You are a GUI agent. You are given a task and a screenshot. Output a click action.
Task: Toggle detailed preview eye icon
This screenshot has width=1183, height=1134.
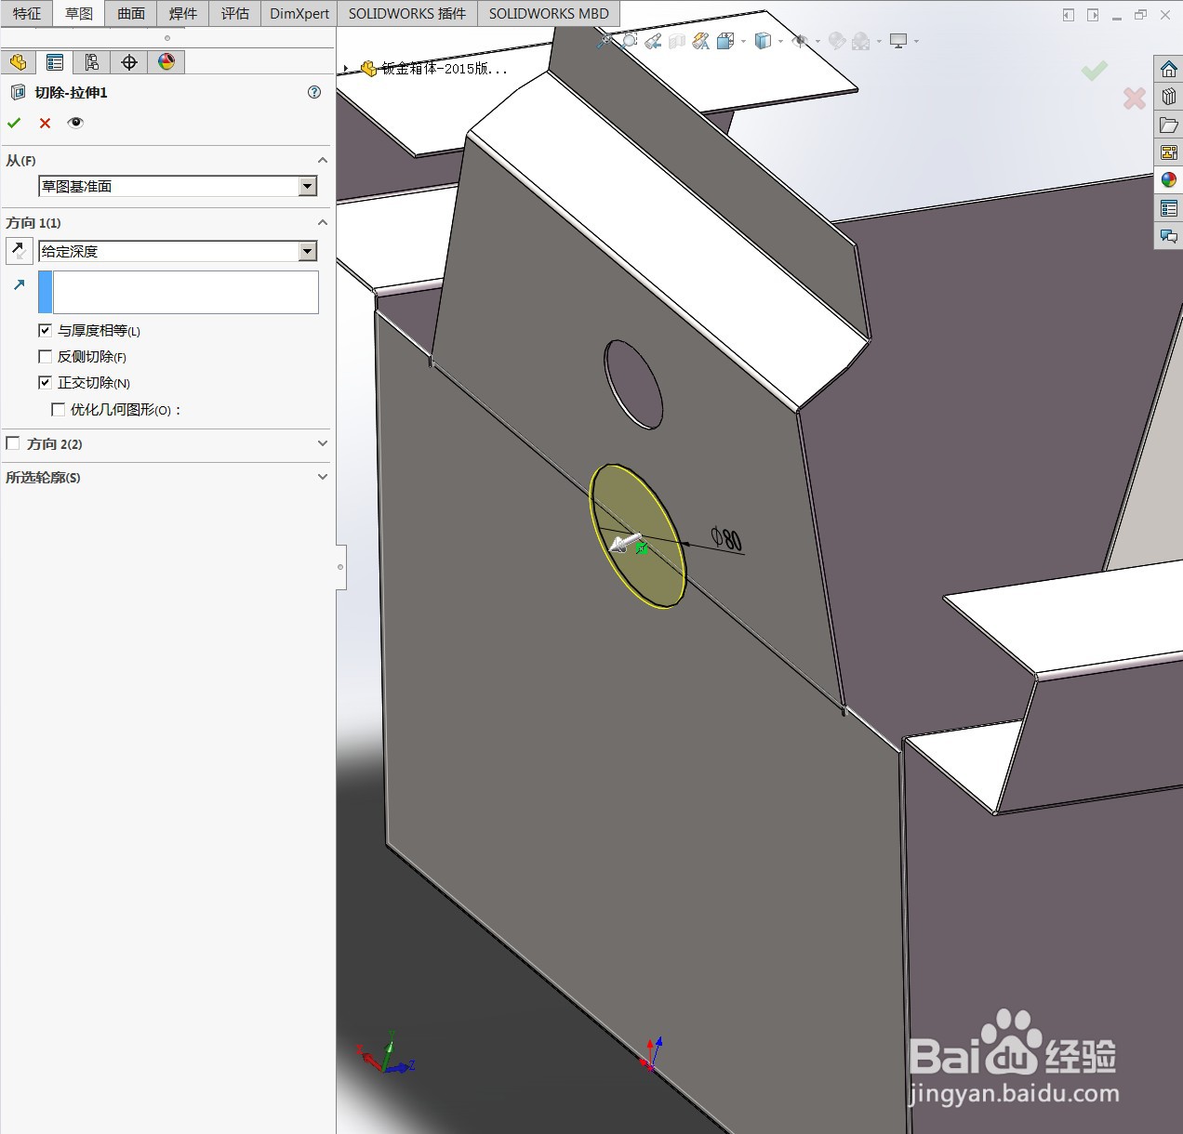pos(75,123)
